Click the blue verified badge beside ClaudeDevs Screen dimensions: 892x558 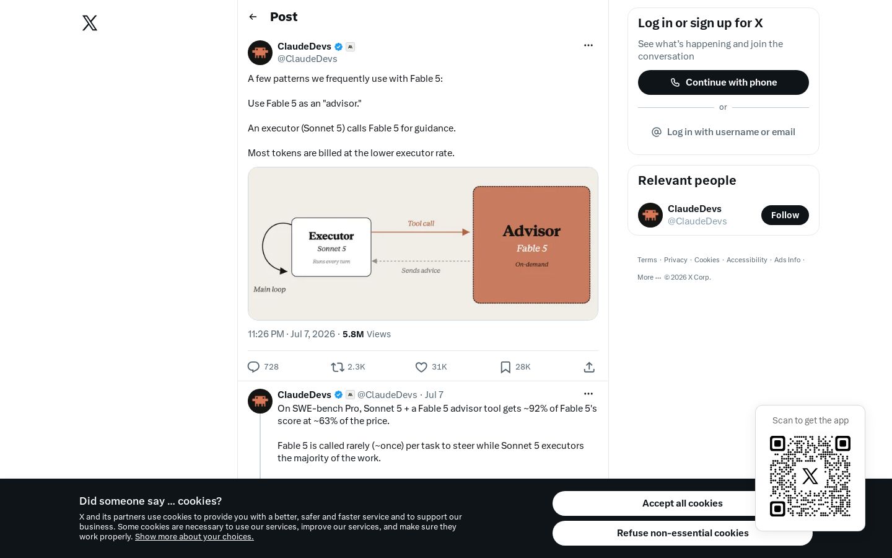[339, 46]
